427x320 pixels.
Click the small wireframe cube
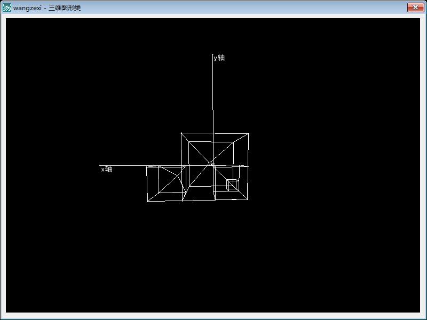pos(233,185)
